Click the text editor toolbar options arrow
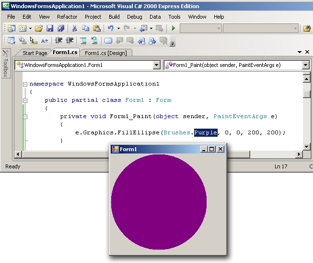The image size is (313, 263). click(173, 43)
